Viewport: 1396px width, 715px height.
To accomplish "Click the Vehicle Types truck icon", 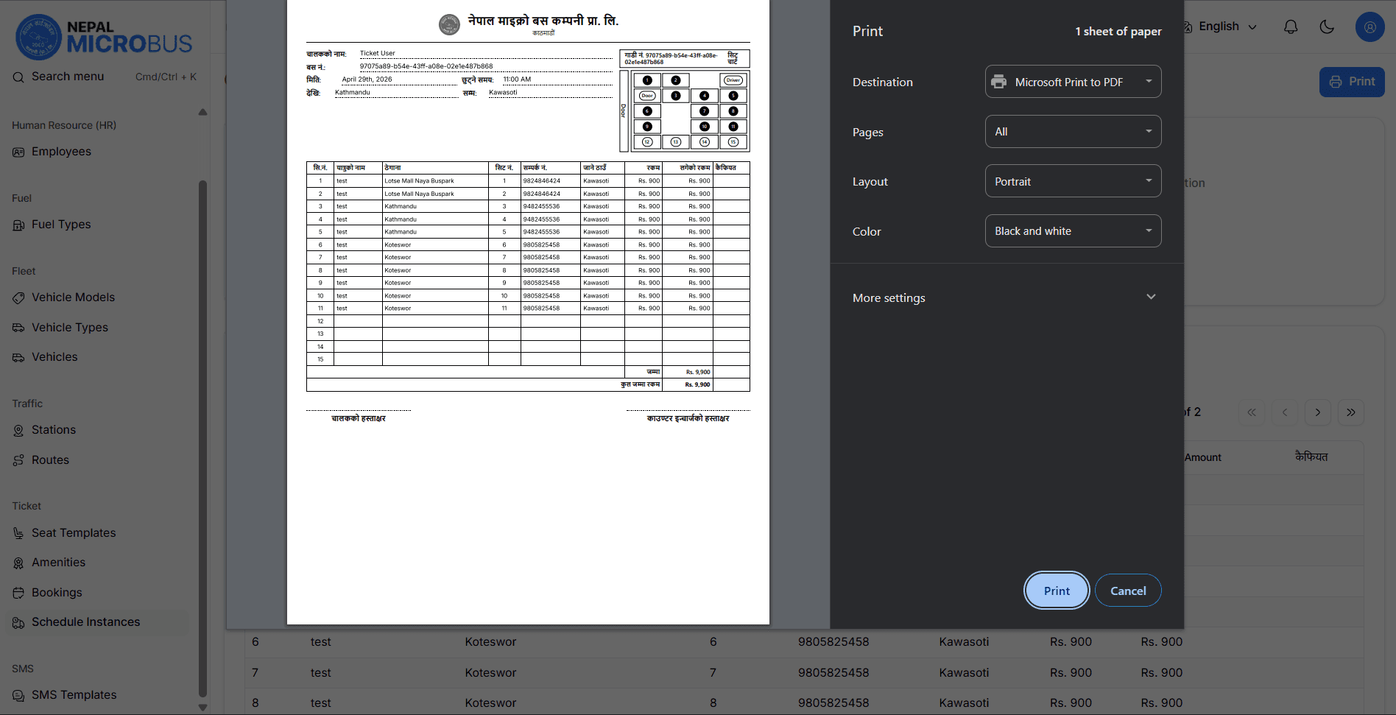I will click(x=18, y=328).
